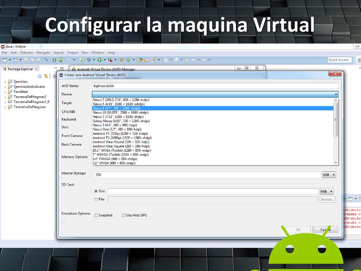Click the New Java Package icon
This screenshot has width=361, height=271.
click(122, 60)
